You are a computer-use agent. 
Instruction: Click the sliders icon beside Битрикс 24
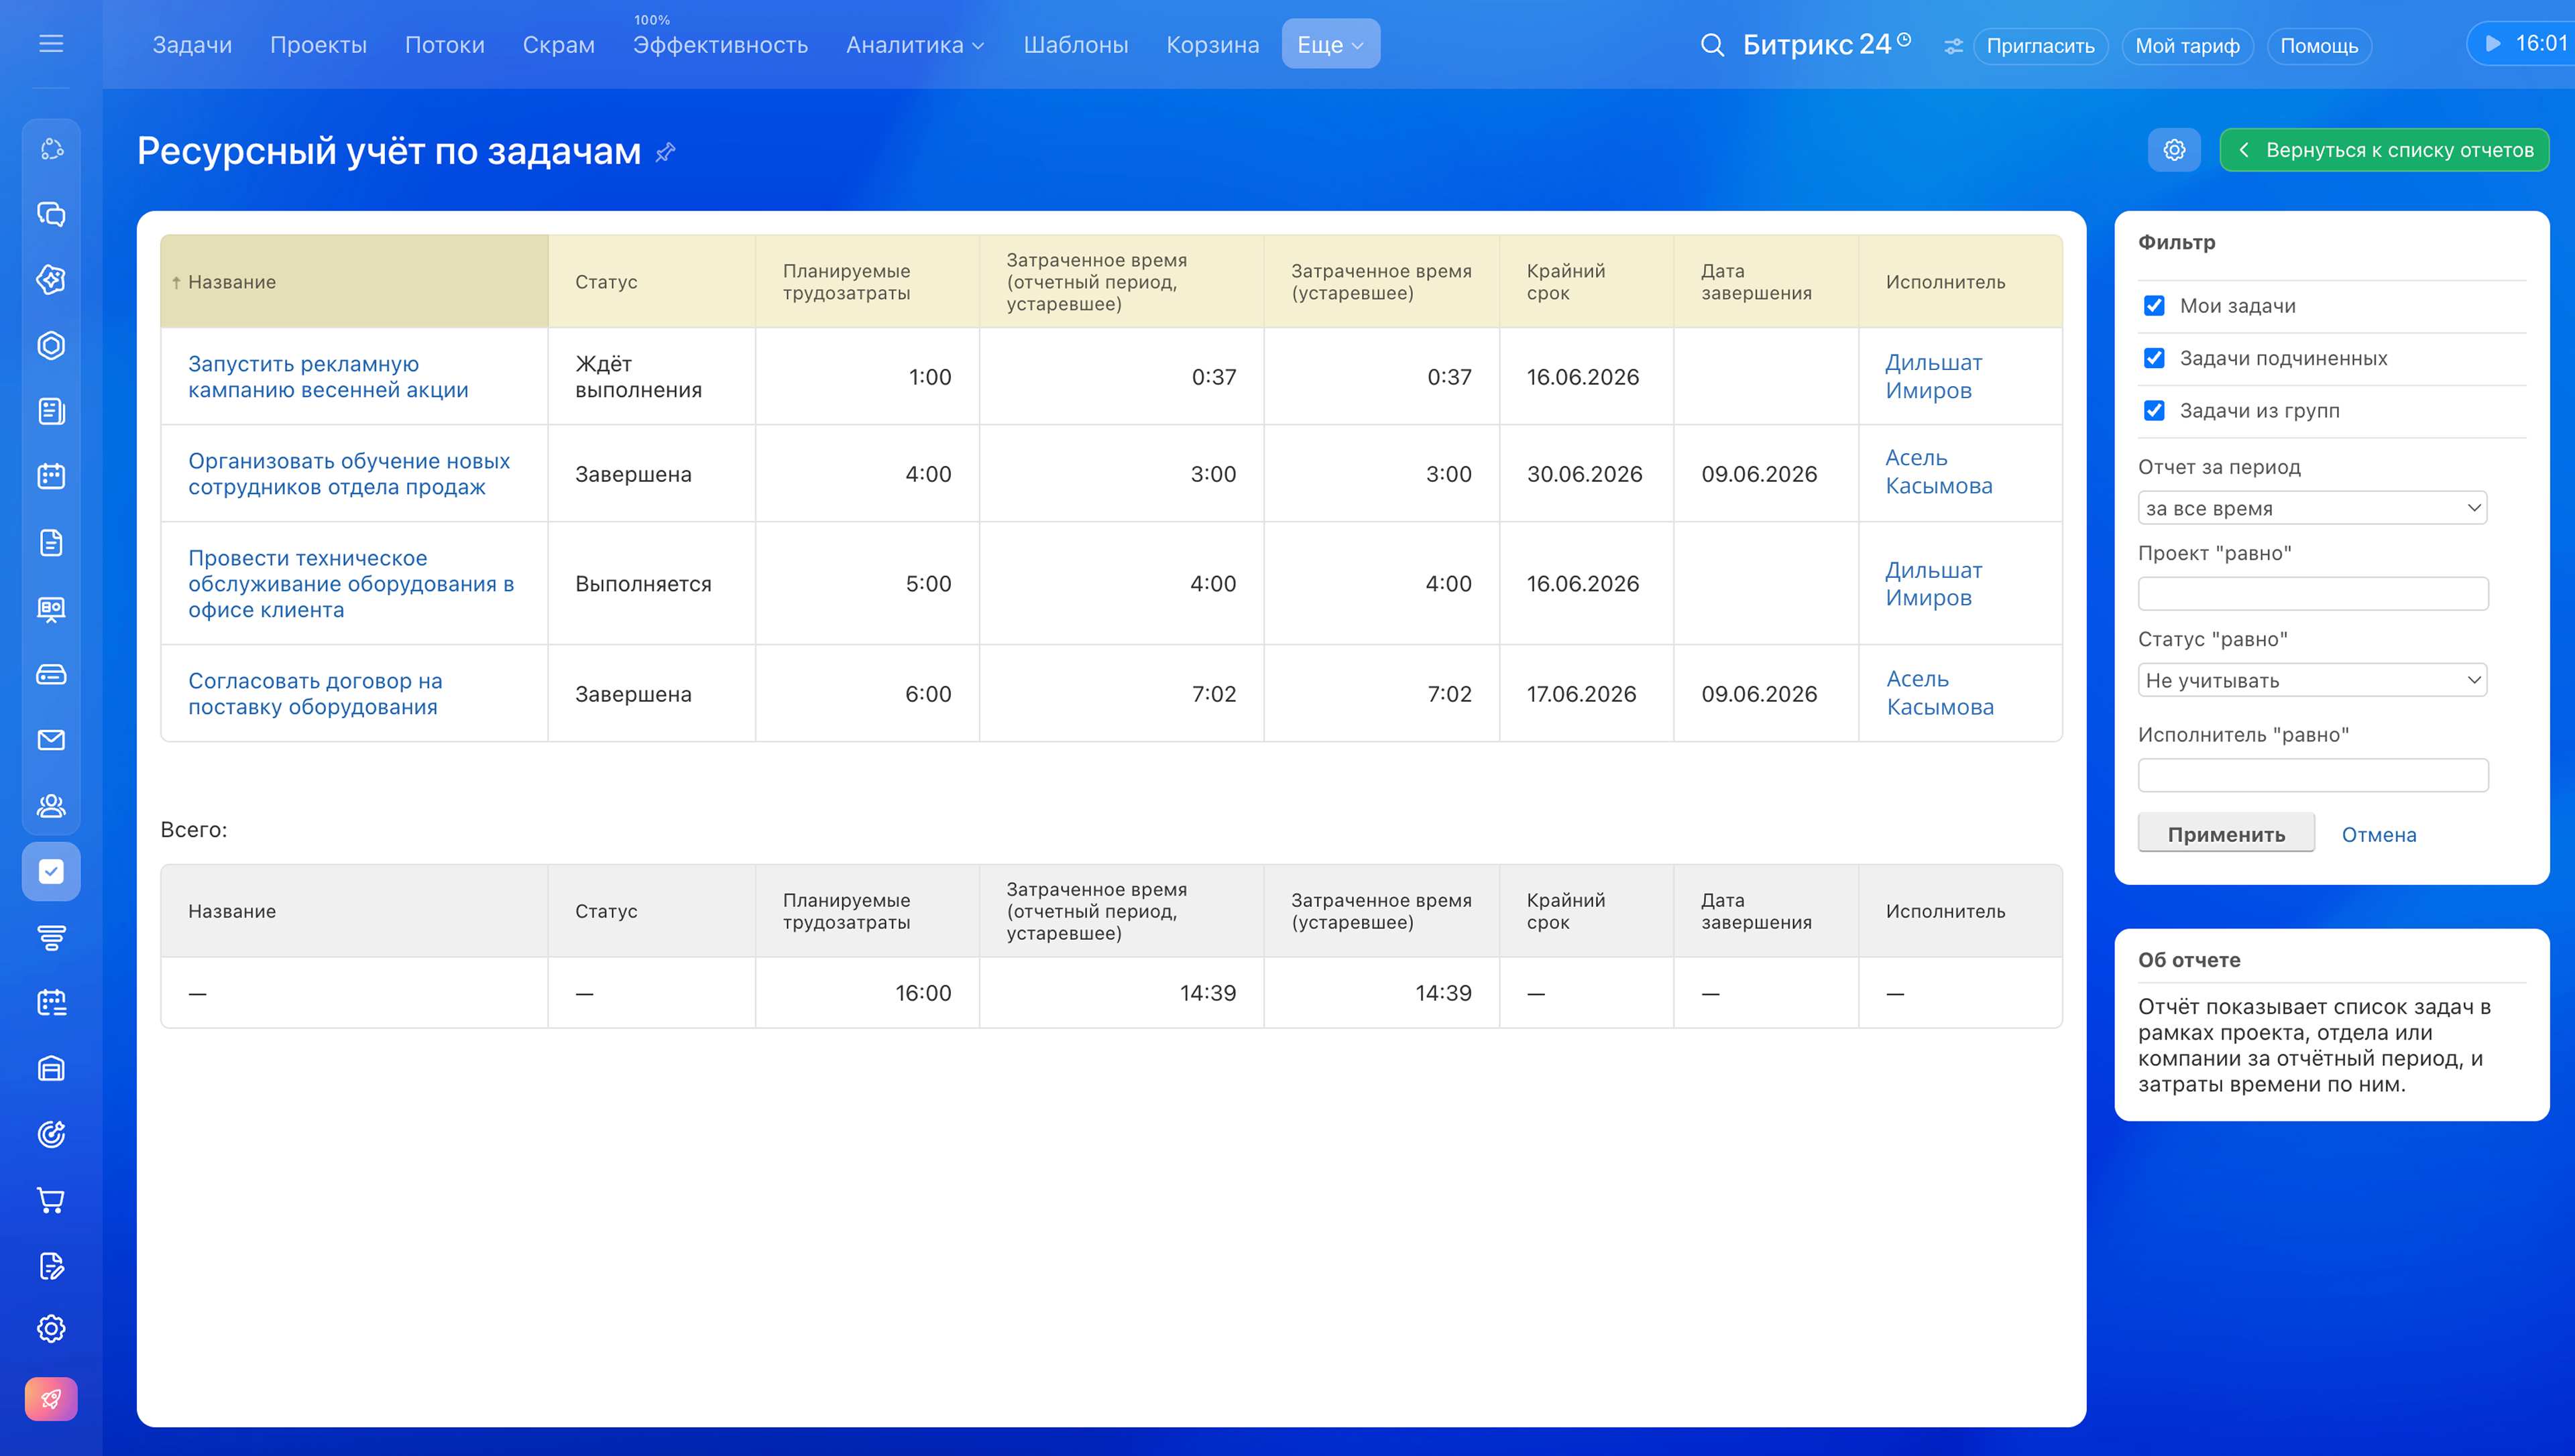pos(1952,46)
